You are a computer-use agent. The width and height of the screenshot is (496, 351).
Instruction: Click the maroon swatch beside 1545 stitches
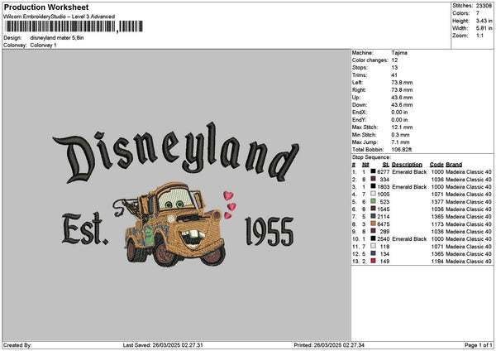pyautogui.click(x=374, y=209)
